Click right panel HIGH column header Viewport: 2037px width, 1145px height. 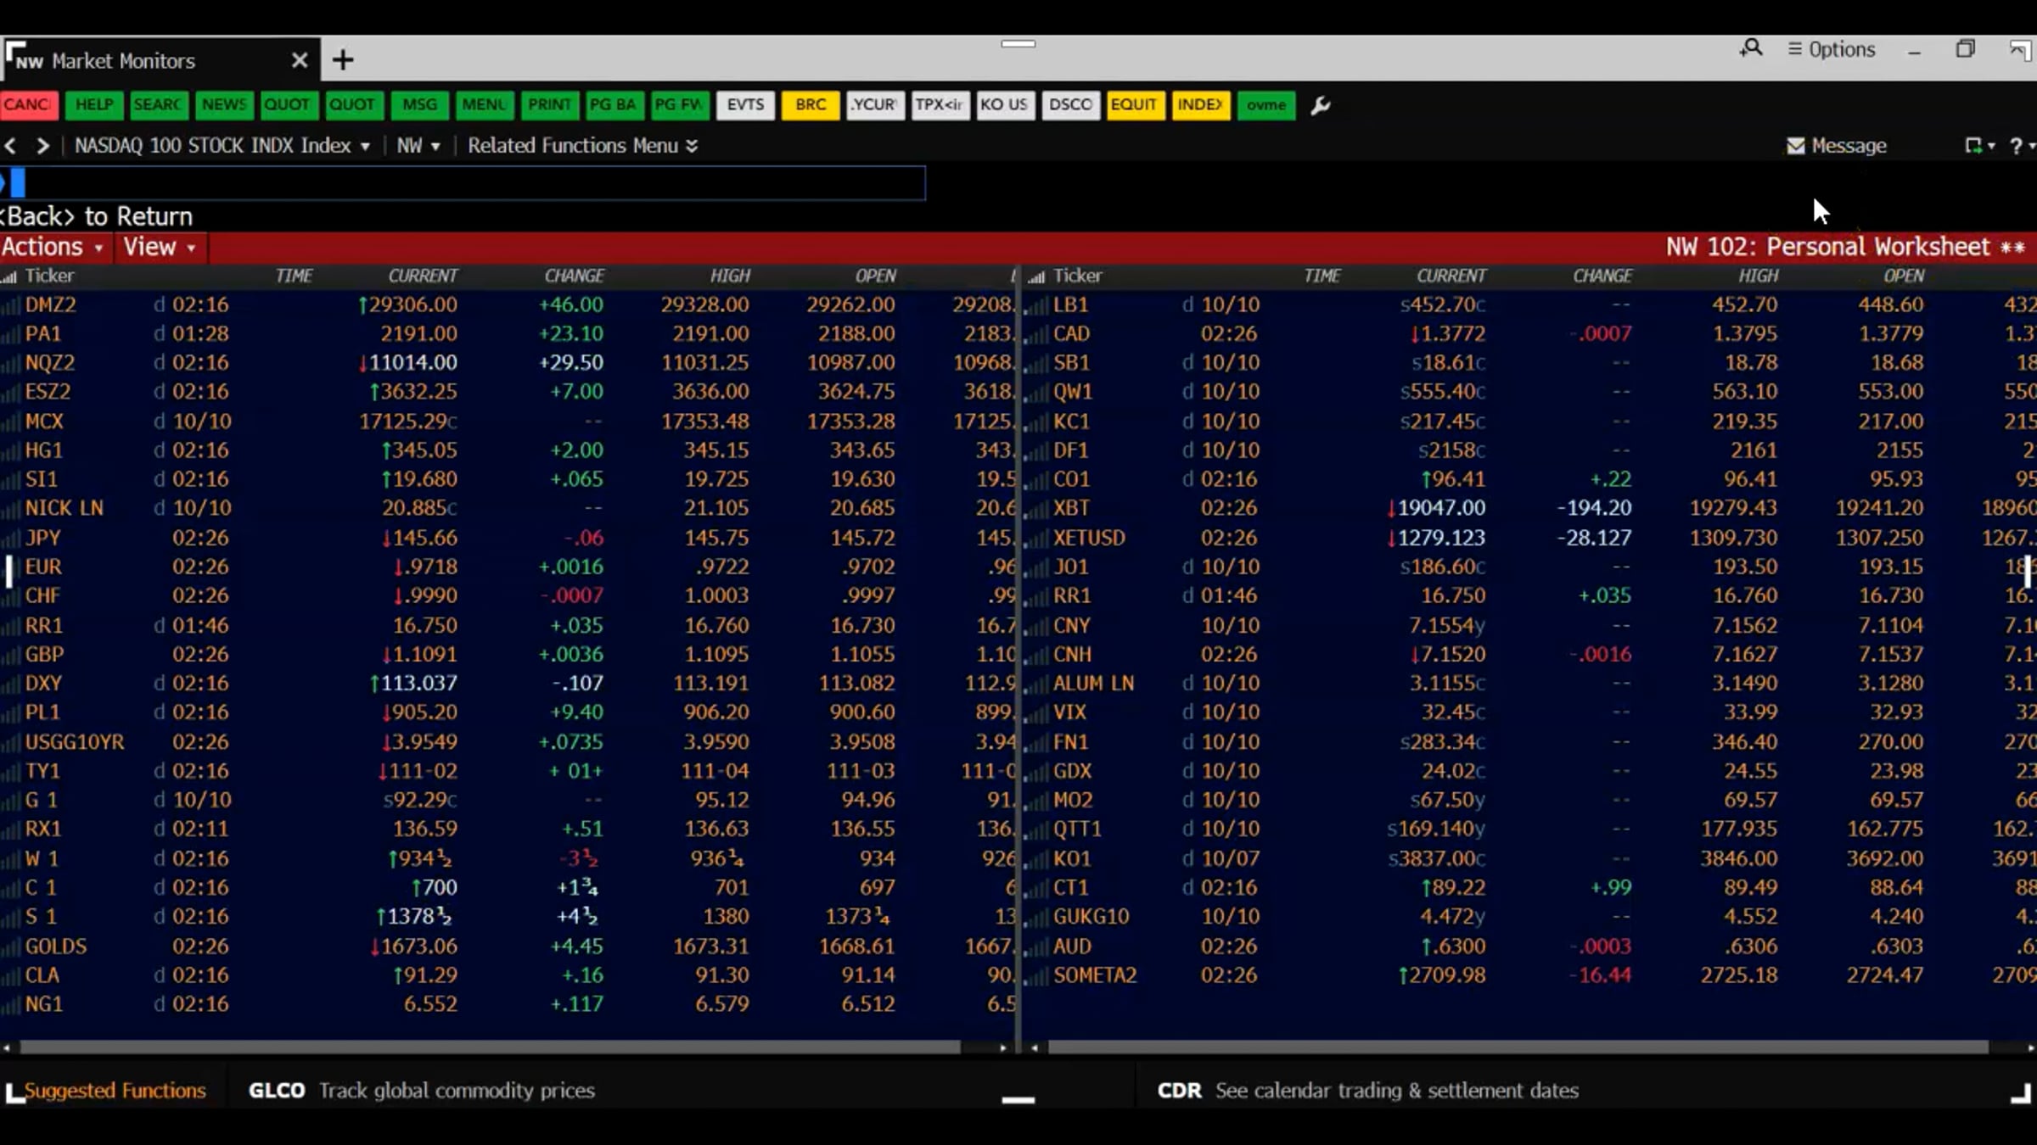click(1758, 276)
